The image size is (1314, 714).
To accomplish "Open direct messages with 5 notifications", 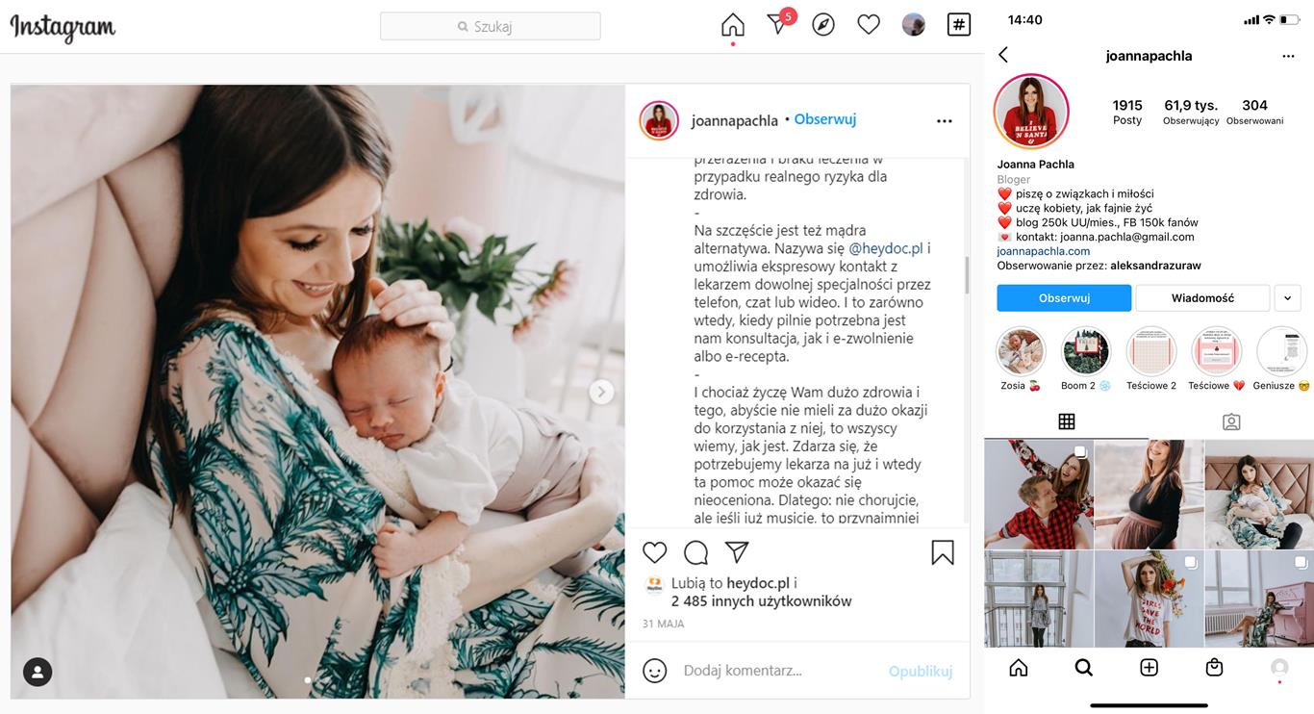I will coord(779,23).
